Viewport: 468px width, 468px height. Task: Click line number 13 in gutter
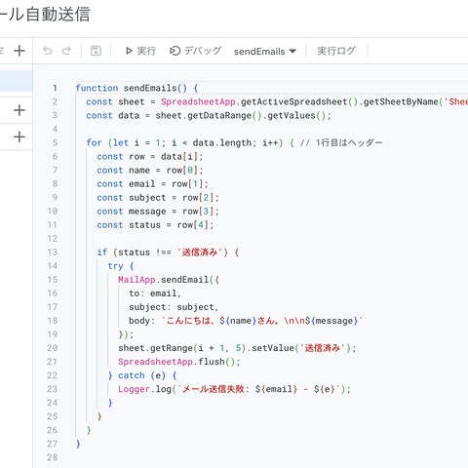click(53, 253)
